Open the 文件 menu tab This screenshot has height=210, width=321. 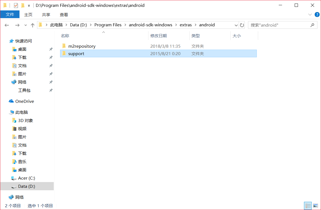(10, 15)
